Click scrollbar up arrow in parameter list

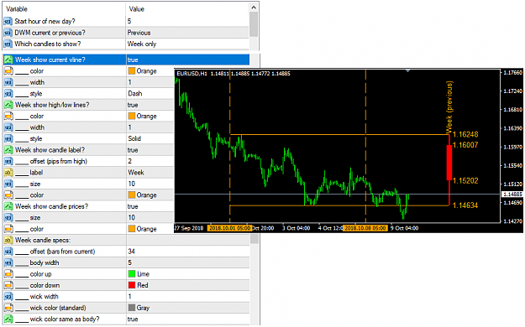point(254,8)
